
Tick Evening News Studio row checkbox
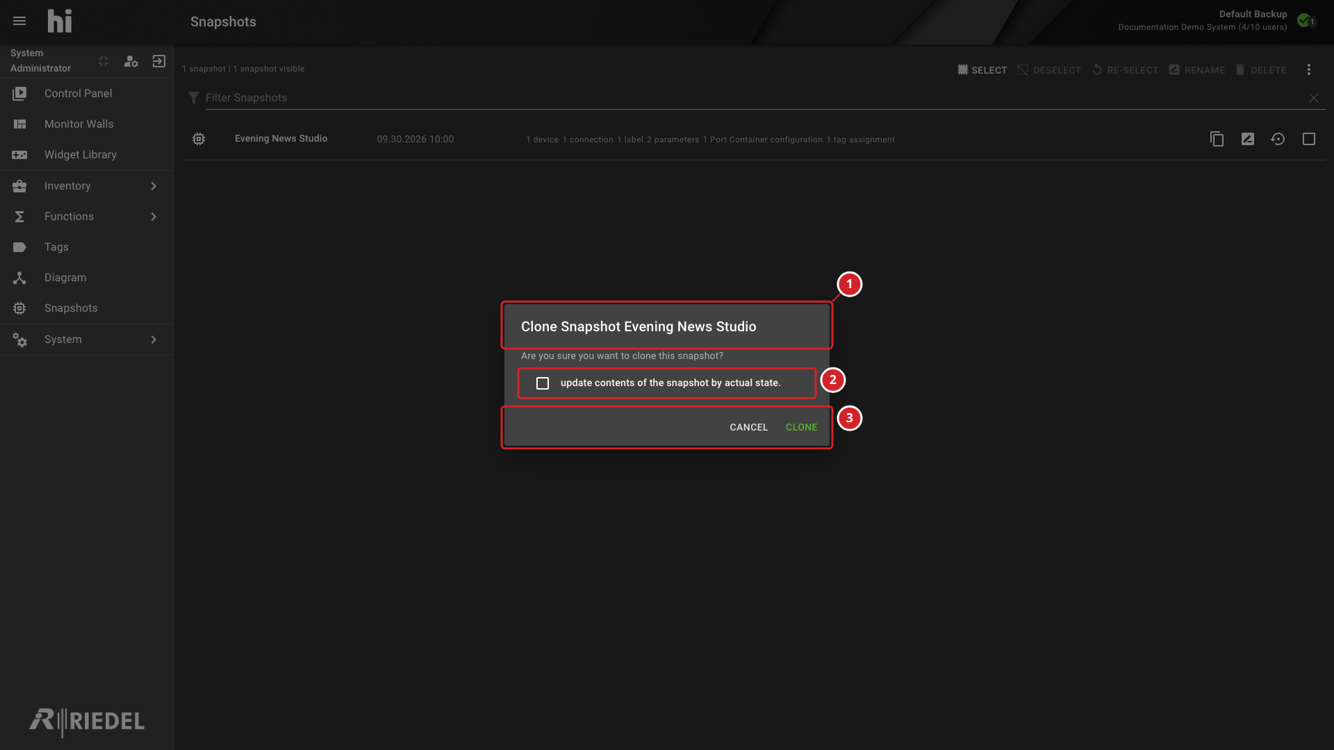click(x=1309, y=139)
